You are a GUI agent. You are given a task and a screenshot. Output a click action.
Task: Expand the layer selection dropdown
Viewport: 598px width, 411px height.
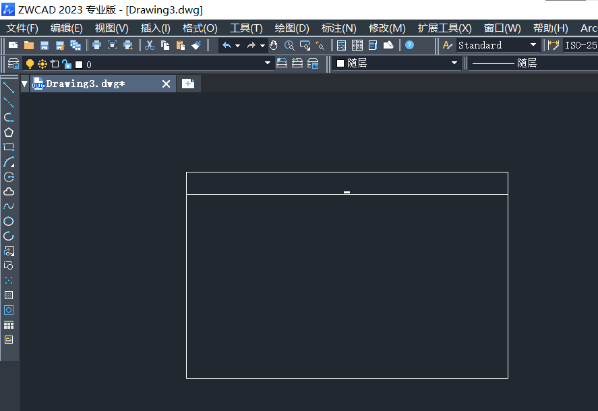[268, 63]
